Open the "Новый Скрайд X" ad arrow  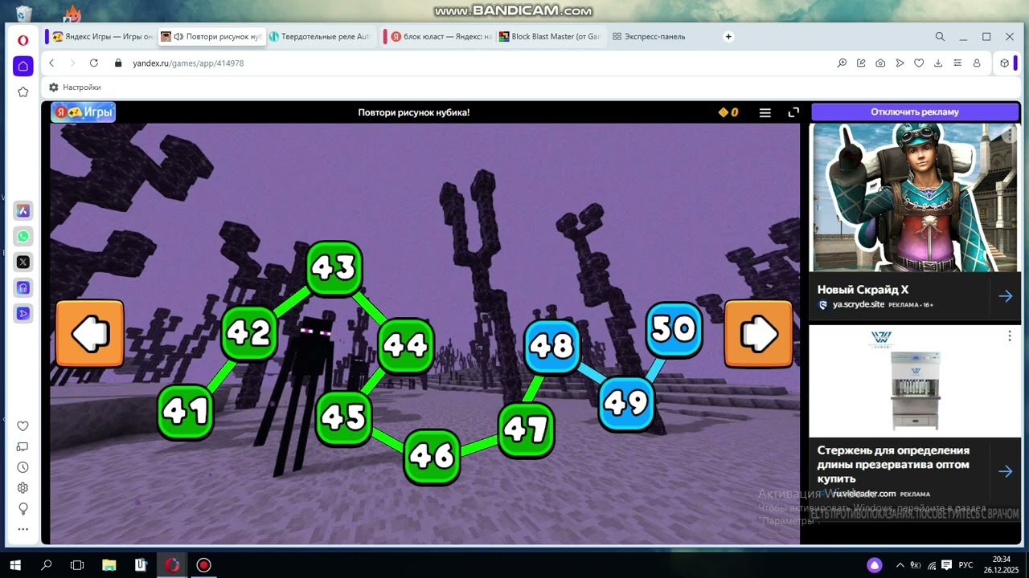pos(1005,296)
